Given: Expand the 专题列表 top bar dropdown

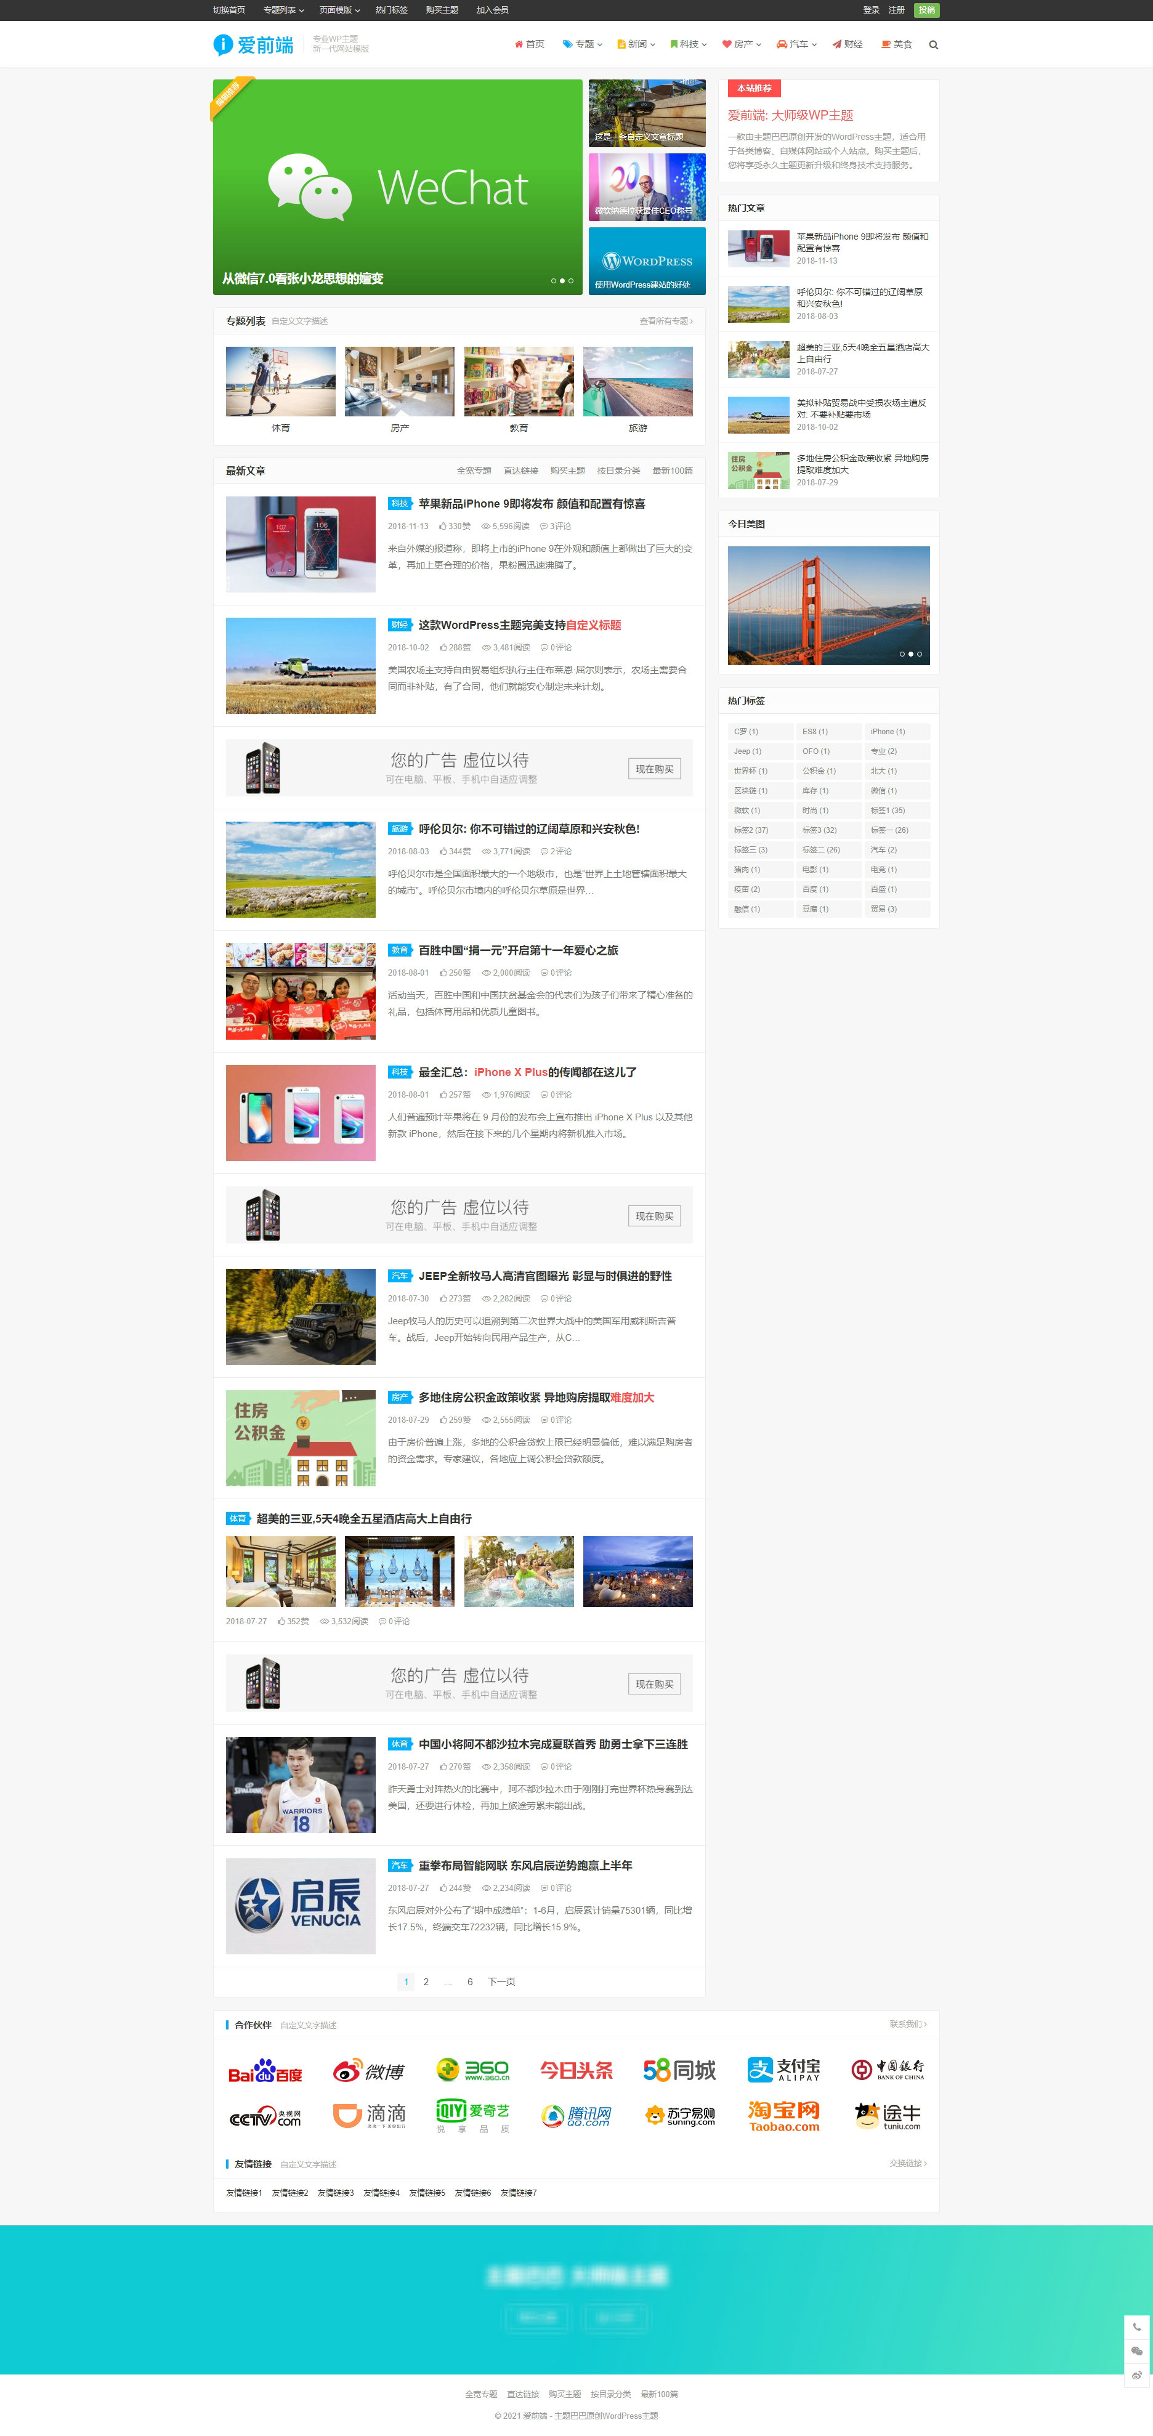Looking at the screenshot, I should pyautogui.click(x=284, y=10).
